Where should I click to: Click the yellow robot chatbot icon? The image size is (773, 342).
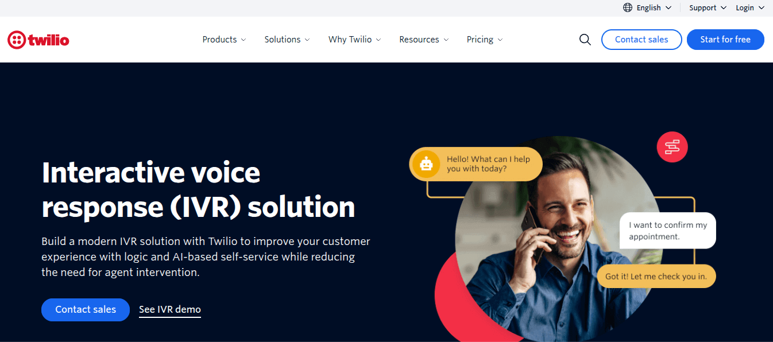tap(426, 165)
